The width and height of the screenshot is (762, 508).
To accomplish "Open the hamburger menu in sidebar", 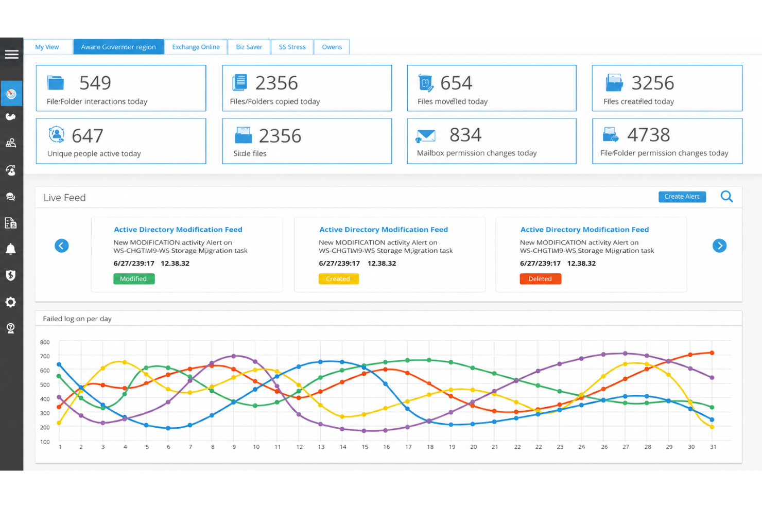I will click(11, 54).
